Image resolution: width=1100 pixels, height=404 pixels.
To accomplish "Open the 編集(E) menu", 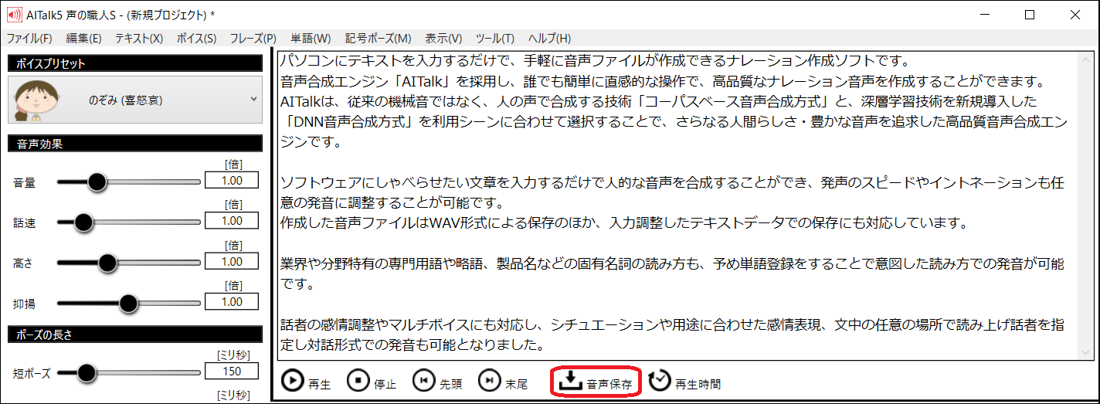I will [83, 38].
